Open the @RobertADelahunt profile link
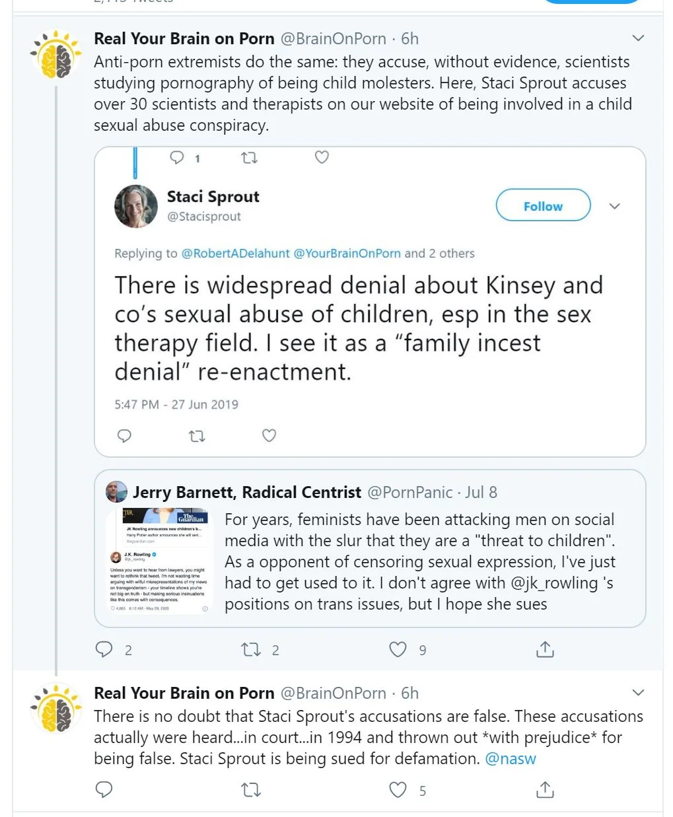This screenshot has height=817, width=673. pyautogui.click(x=235, y=254)
